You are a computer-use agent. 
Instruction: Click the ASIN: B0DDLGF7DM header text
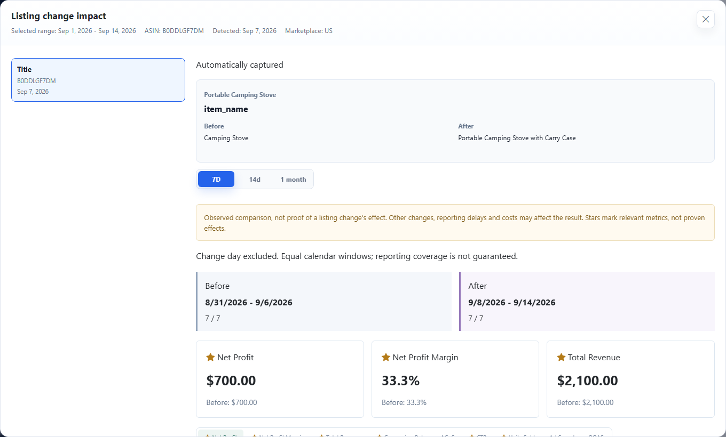(x=174, y=31)
